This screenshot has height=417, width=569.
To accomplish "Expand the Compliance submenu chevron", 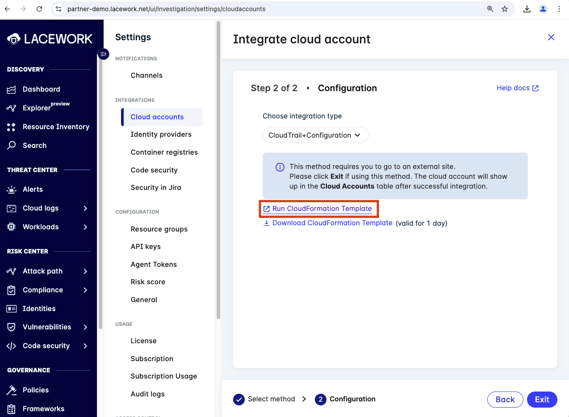I will coord(85,290).
